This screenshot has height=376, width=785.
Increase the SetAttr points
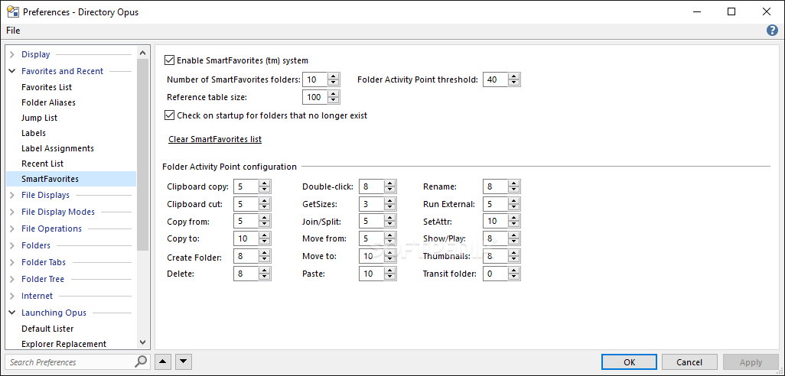514,219
